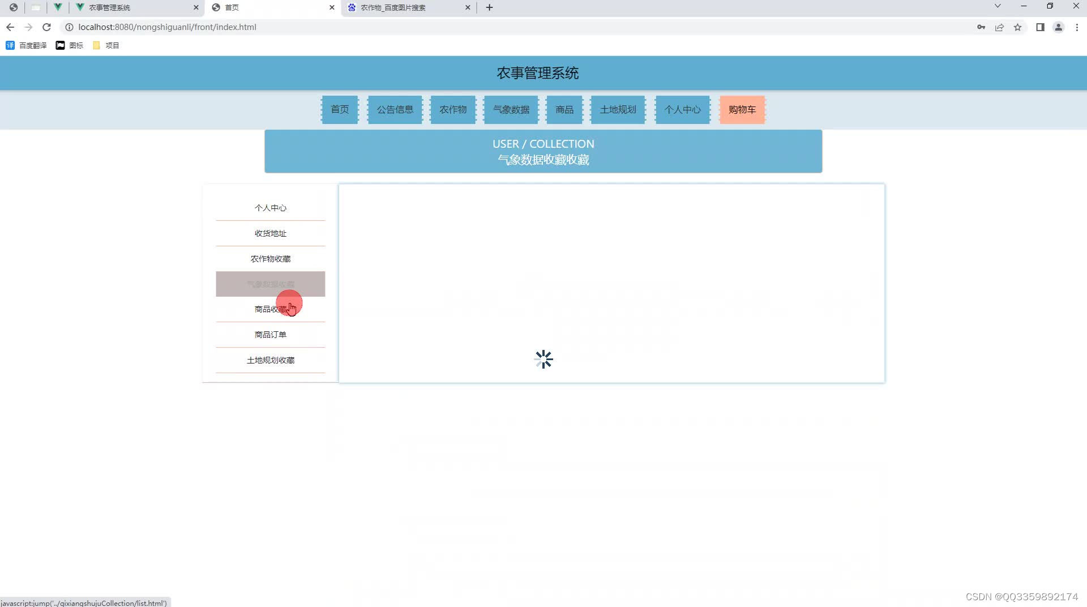The height and width of the screenshot is (607, 1087).
Task: Open the saved passwords key icon
Action: pyautogui.click(x=981, y=27)
